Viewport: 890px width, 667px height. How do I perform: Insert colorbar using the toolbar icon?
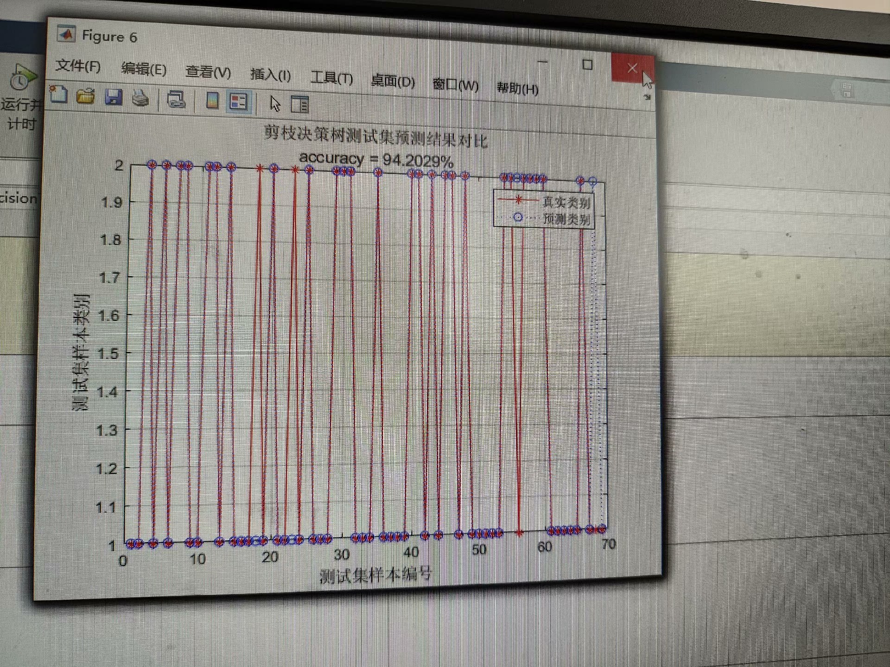[212, 101]
